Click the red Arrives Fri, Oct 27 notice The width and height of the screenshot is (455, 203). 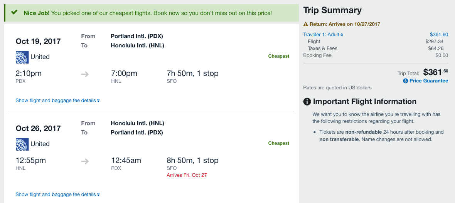[187, 175]
